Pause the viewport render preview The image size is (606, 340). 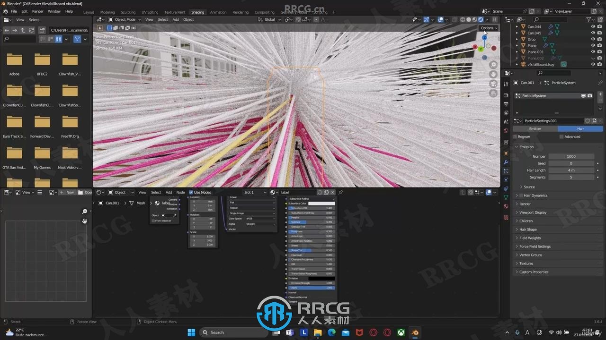pyautogui.click(x=495, y=20)
